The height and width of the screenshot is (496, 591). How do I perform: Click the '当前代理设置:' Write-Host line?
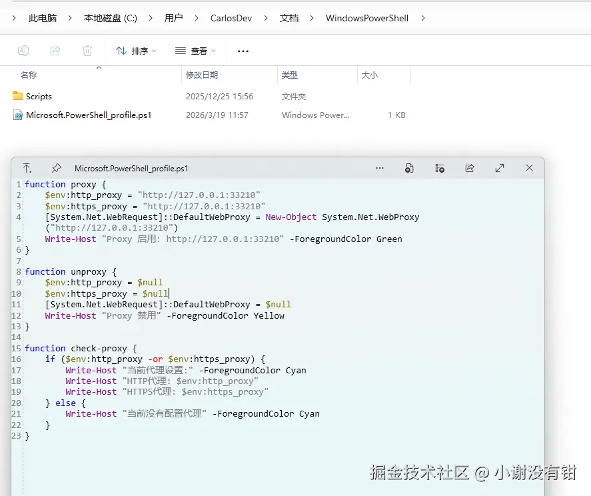point(185,371)
